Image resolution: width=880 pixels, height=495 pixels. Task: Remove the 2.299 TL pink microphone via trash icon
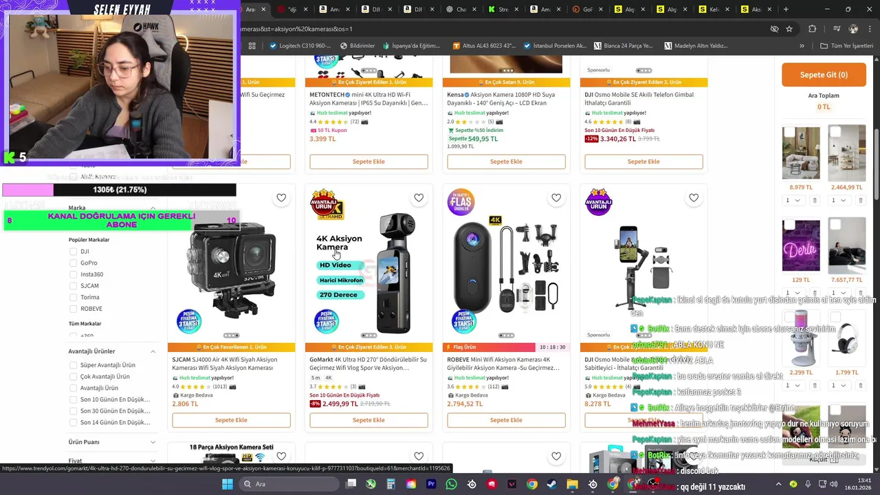pos(815,386)
